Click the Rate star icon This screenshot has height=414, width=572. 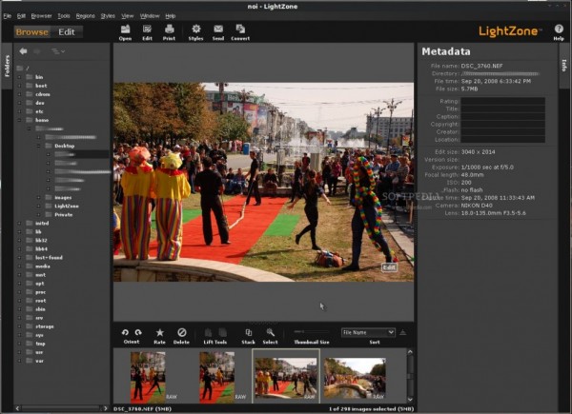tap(159, 334)
